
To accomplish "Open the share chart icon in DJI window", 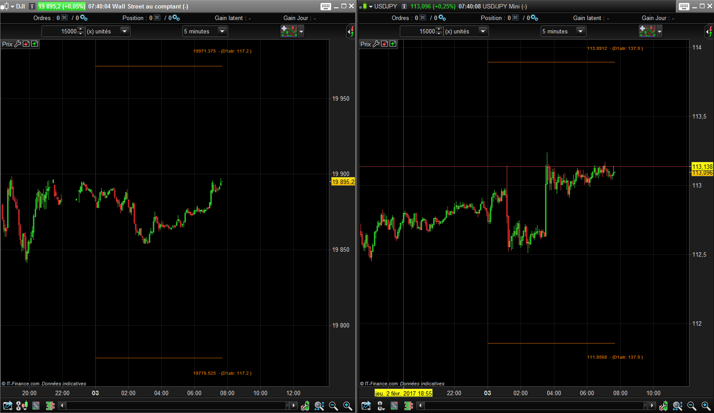I will point(8,406).
